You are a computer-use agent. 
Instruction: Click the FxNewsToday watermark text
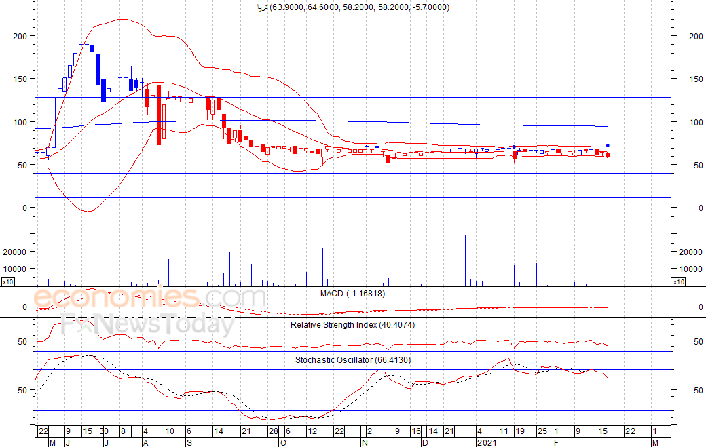147,326
